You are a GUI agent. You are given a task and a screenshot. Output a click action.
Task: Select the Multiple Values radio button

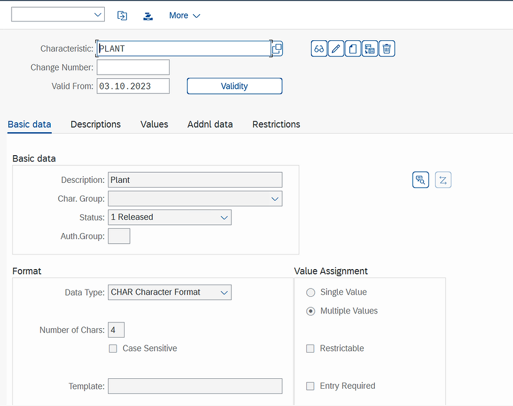pos(310,311)
